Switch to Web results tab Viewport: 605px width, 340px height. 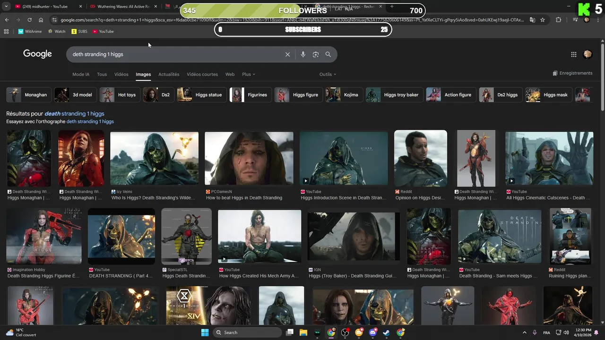(230, 74)
